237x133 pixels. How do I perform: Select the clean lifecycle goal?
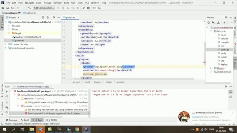point(223,35)
